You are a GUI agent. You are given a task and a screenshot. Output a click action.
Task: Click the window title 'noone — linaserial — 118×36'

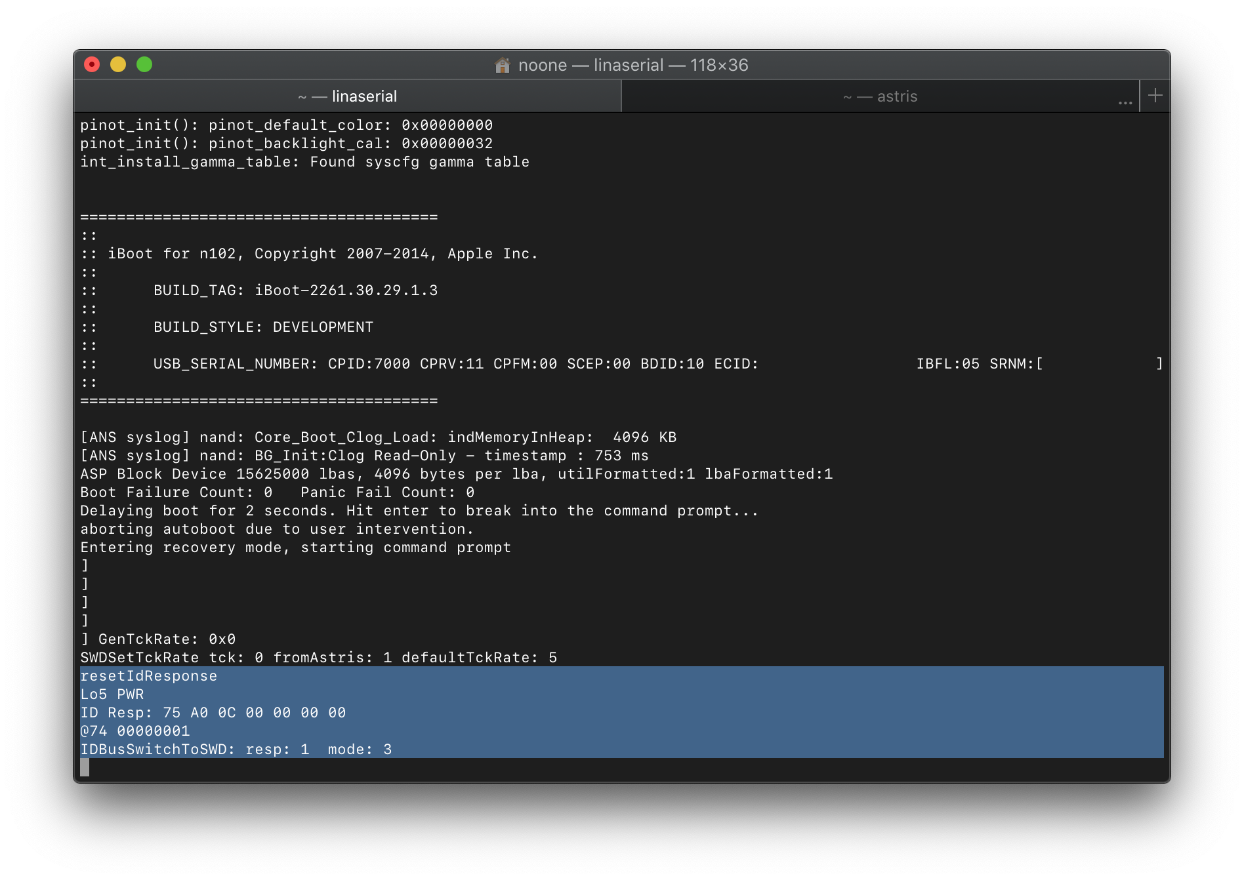[633, 65]
